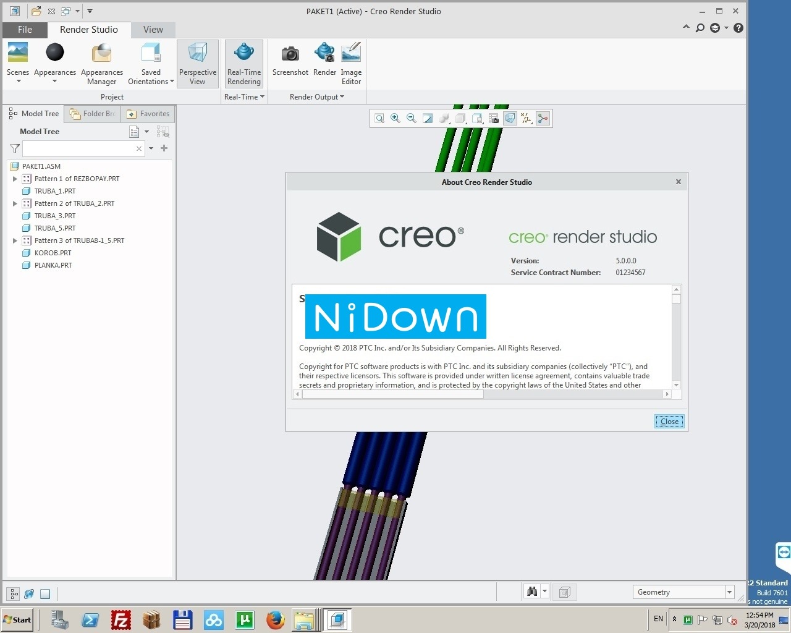Open the Scenes dropdown arrow

[x=19, y=82]
